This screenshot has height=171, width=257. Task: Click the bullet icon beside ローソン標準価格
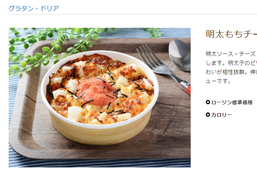[208, 102]
